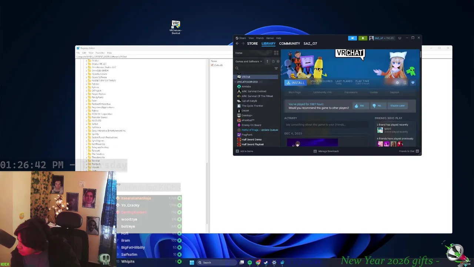Select the (Default) registry value

point(217,65)
